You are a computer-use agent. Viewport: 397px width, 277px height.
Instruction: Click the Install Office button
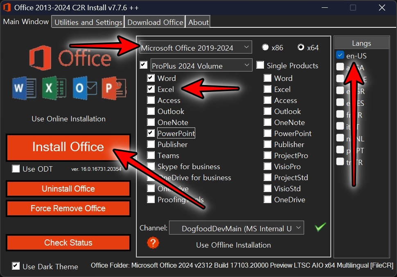[68, 147]
